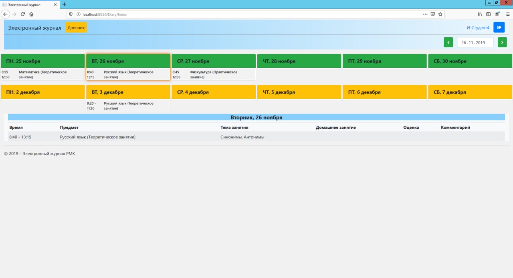
Task: Click the date field showing 26.11.2019
Action: [475, 42]
